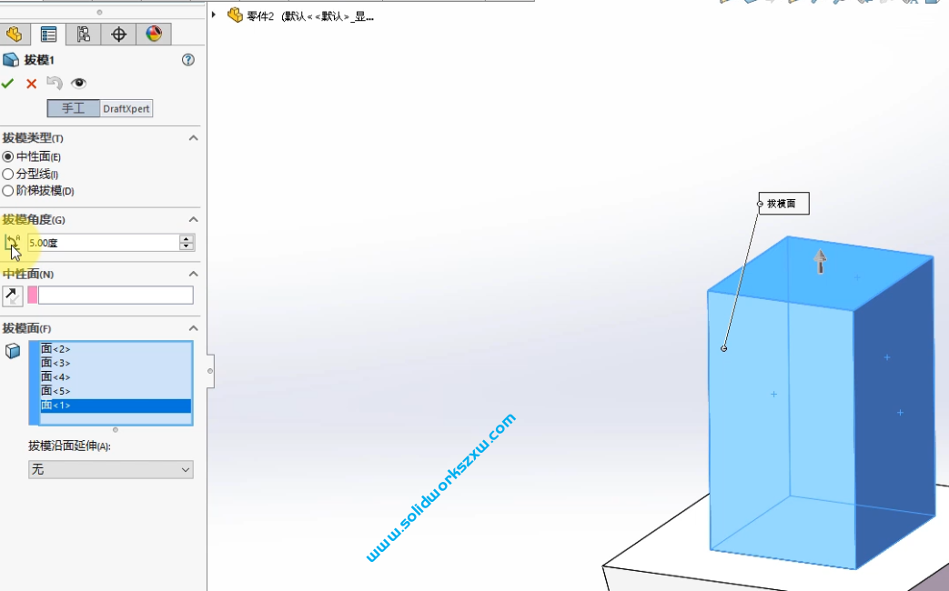Expand the 零件2 flyout feature tree

click(x=214, y=15)
